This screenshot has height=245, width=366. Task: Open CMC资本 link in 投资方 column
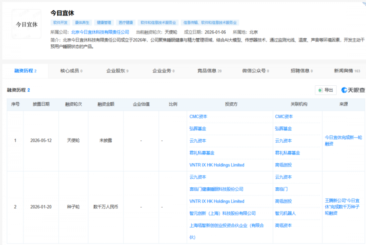pos(198,117)
